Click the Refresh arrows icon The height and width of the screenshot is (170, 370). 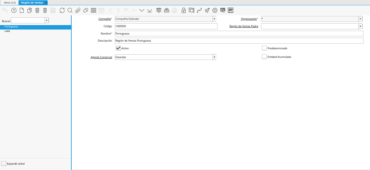click(62, 10)
